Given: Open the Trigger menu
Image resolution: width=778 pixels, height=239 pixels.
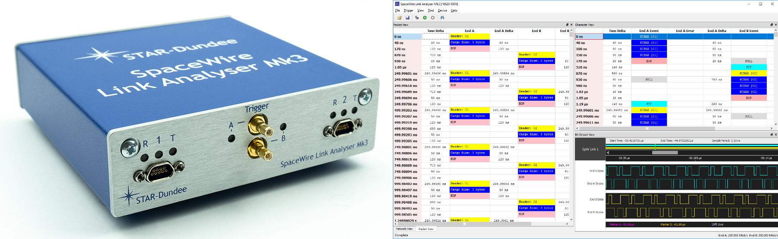Looking at the screenshot, I should [408, 10].
